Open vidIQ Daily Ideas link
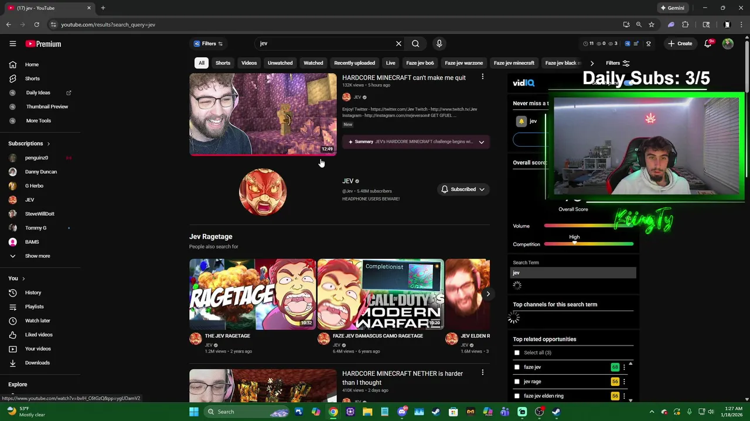This screenshot has height=421, width=750. [38, 92]
